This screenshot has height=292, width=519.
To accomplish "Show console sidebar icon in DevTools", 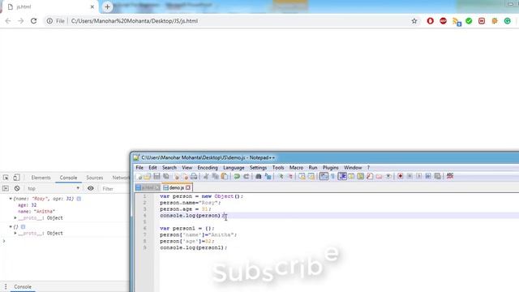I will [x=6, y=188].
